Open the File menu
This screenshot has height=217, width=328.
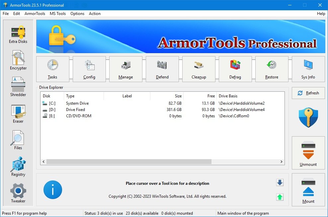pyautogui.click(x=6, y=14)
